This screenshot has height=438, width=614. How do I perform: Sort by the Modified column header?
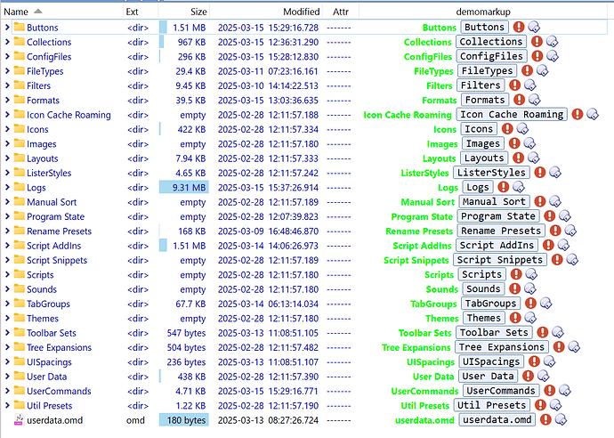(x=301, y=12)
